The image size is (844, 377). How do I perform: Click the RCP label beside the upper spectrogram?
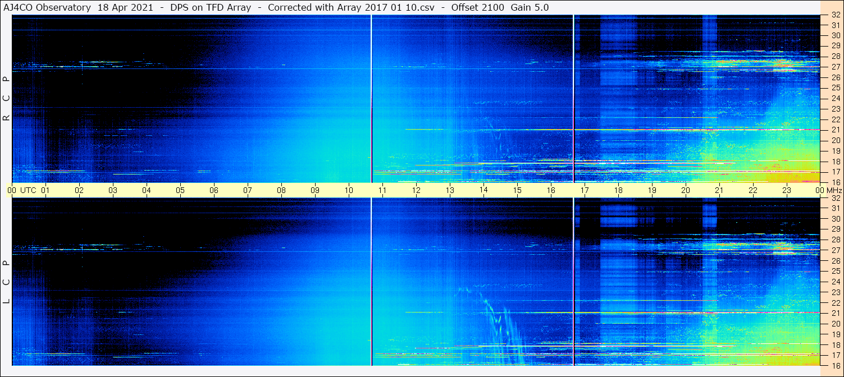[x=7, y=99]
